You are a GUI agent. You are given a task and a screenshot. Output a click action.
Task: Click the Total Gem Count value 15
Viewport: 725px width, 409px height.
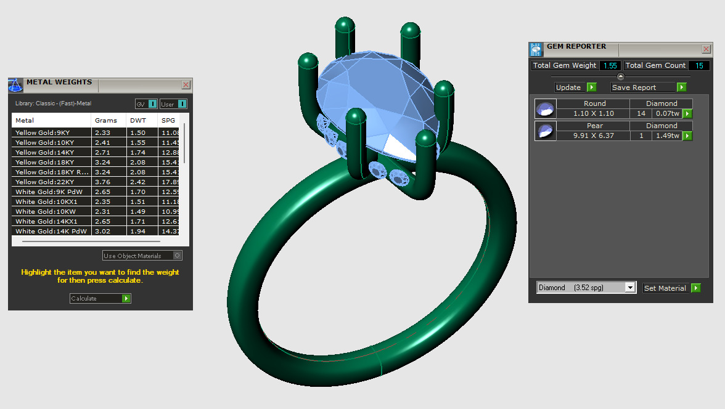pos(699,66)
